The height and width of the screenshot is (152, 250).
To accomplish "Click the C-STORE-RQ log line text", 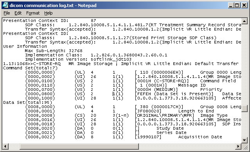I will 121,64.
